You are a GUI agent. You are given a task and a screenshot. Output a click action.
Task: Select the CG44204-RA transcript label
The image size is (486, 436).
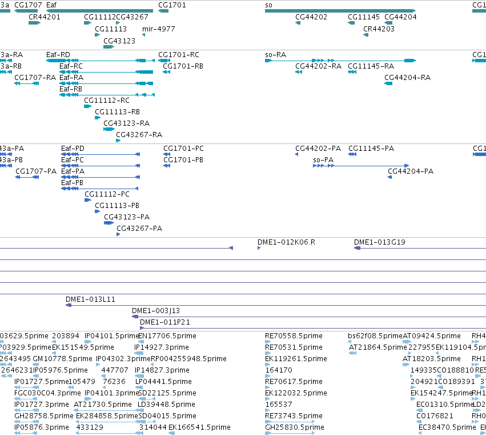click(408, 78)
